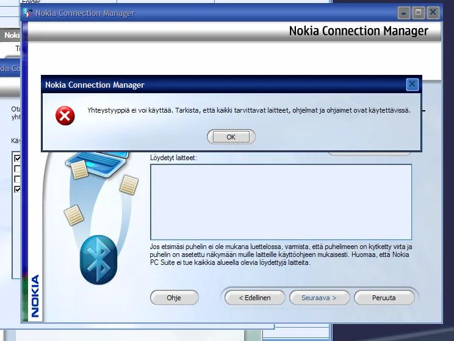
Task: Close the error dialog with its X button
Action: tap(412, 85)
